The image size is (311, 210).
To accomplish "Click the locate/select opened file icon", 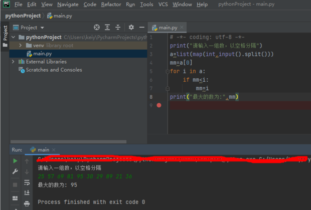I will 97,28.
